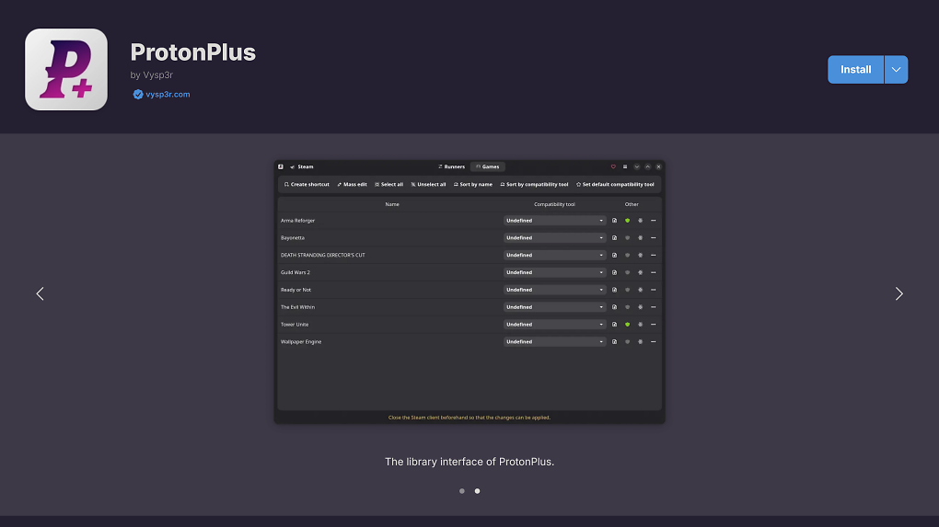Switch to the Games tab in the screenshot
The height and width of the screenshot is (527, 939).
[x=488, y=166]
